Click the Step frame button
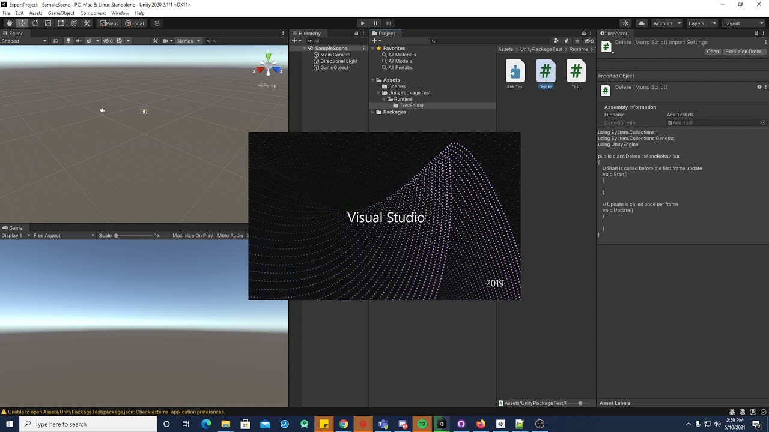769x432 pixels. pos(388,23)
